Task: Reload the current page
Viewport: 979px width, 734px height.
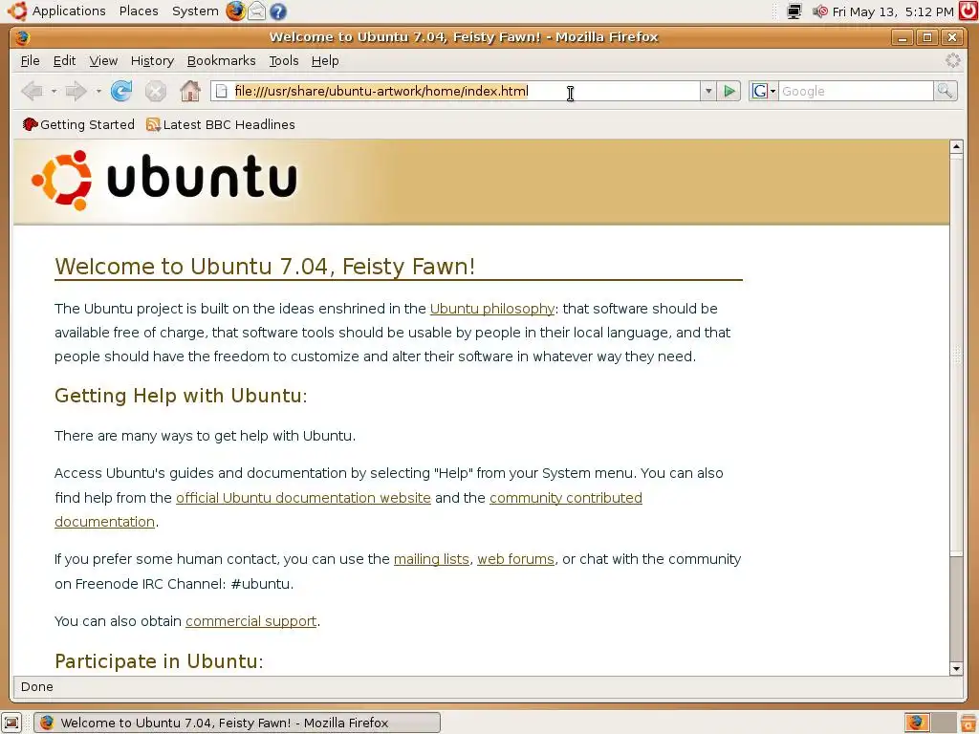Action: click(121, 91)
